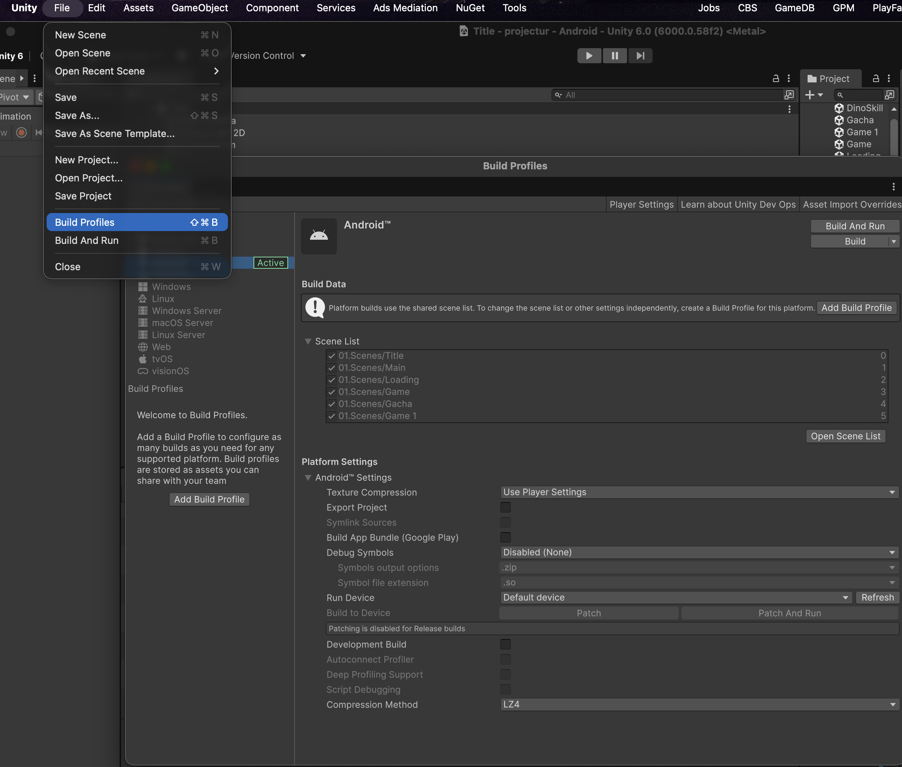Check Build App Bundle (Google Play)
The width and height of the screenshot is (902, 767).
[x=505, y=537]
